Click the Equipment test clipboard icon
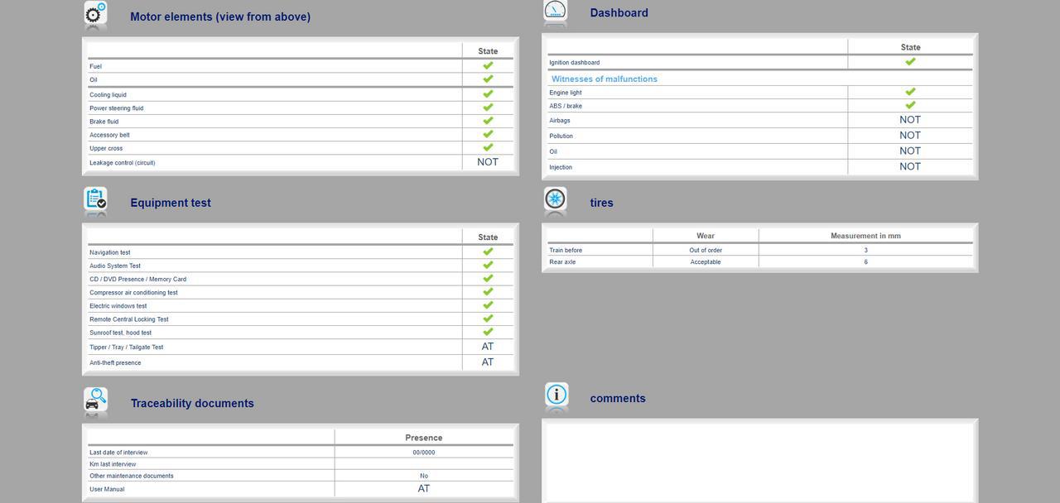The width and height of the screenshot is (1060, 503). [x=95, y=199]
